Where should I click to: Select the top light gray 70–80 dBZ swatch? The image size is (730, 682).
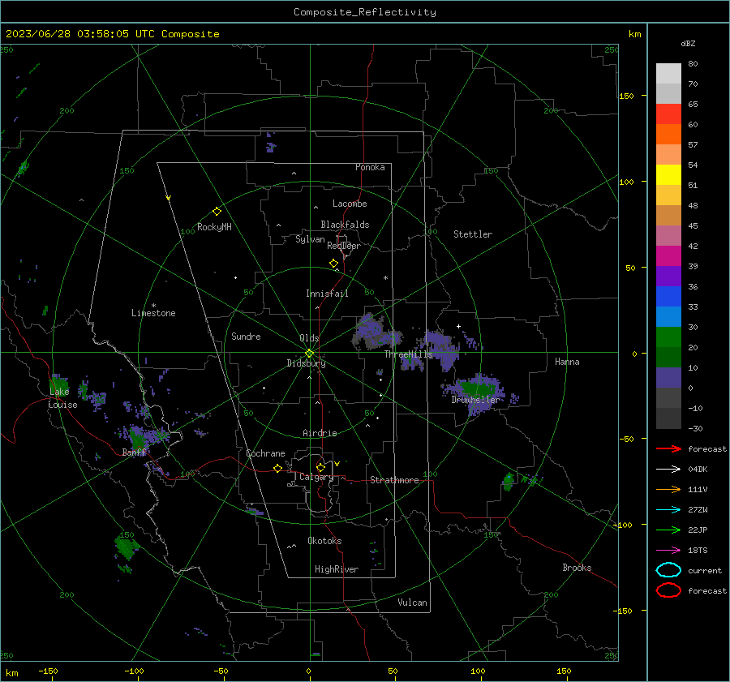668,74
